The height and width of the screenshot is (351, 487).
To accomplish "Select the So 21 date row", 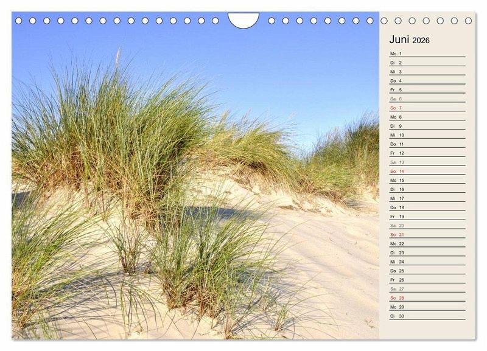I will click(427, 235).
